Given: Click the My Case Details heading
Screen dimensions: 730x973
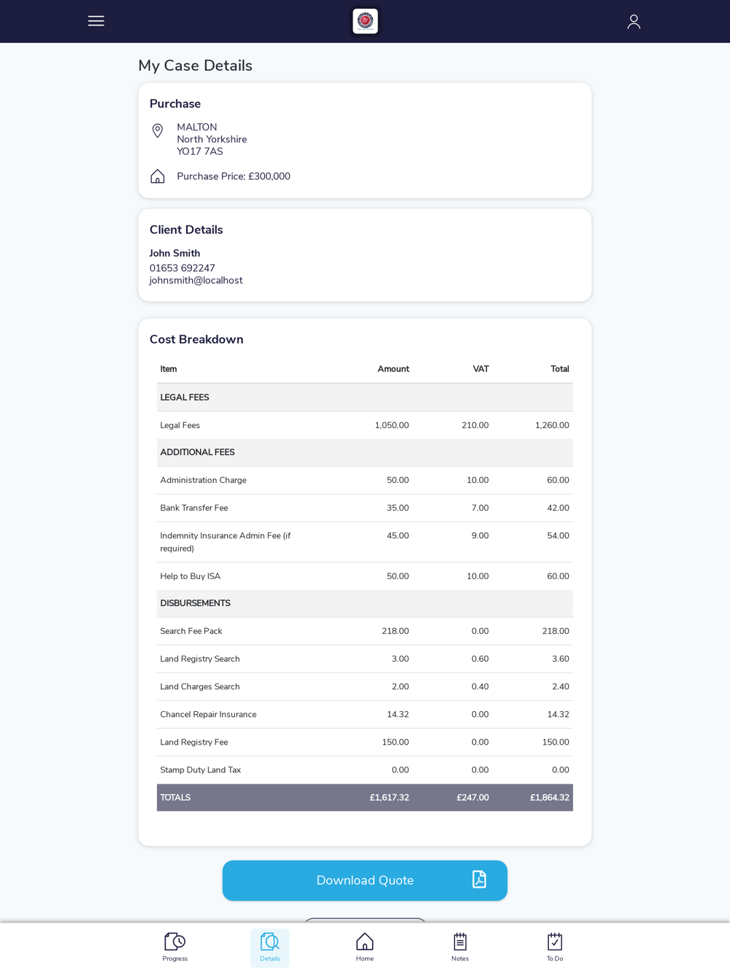Looking at the screenshot, I should 196,66.
